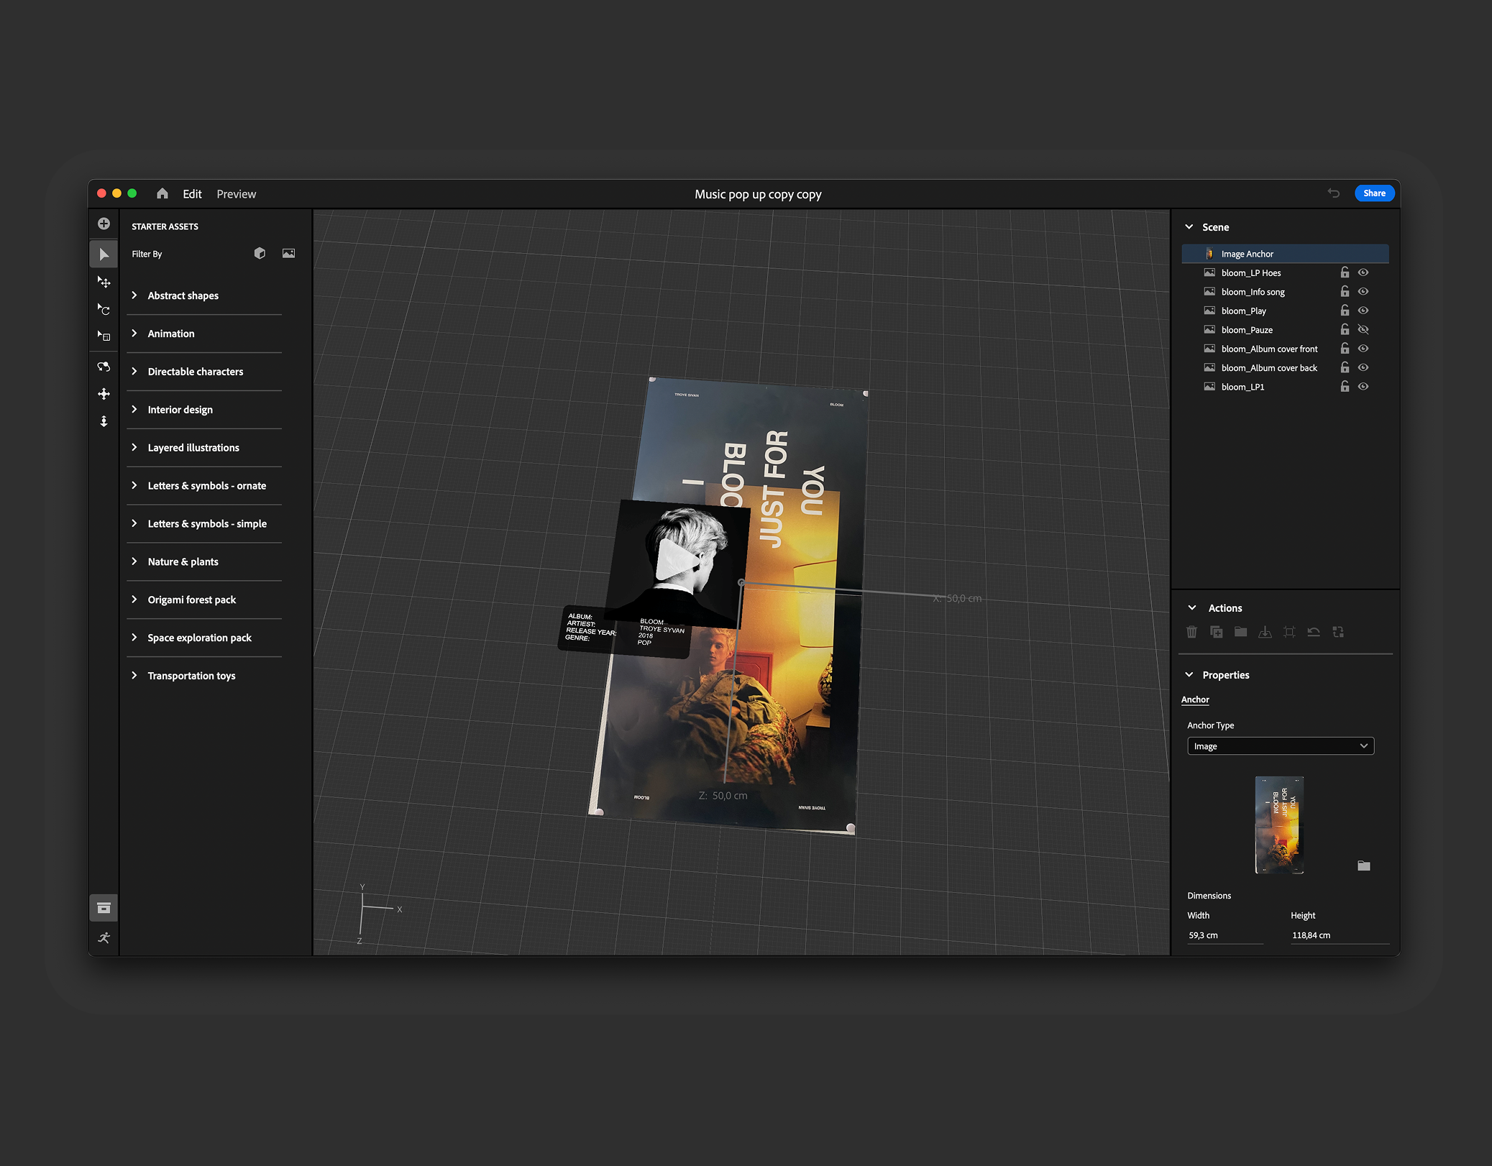This screenshot has width=1492, height=1166.
Task: Click the reset transform icon in Actions
Action: (x=1314, y=632)
